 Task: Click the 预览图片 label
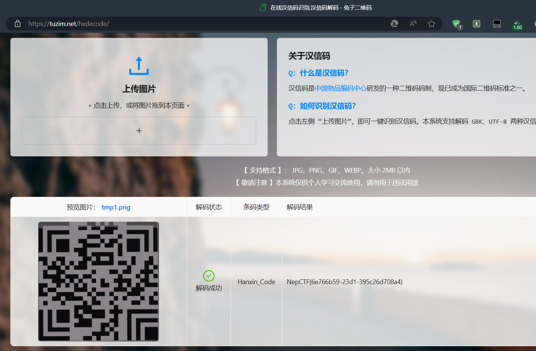point(81,207)
